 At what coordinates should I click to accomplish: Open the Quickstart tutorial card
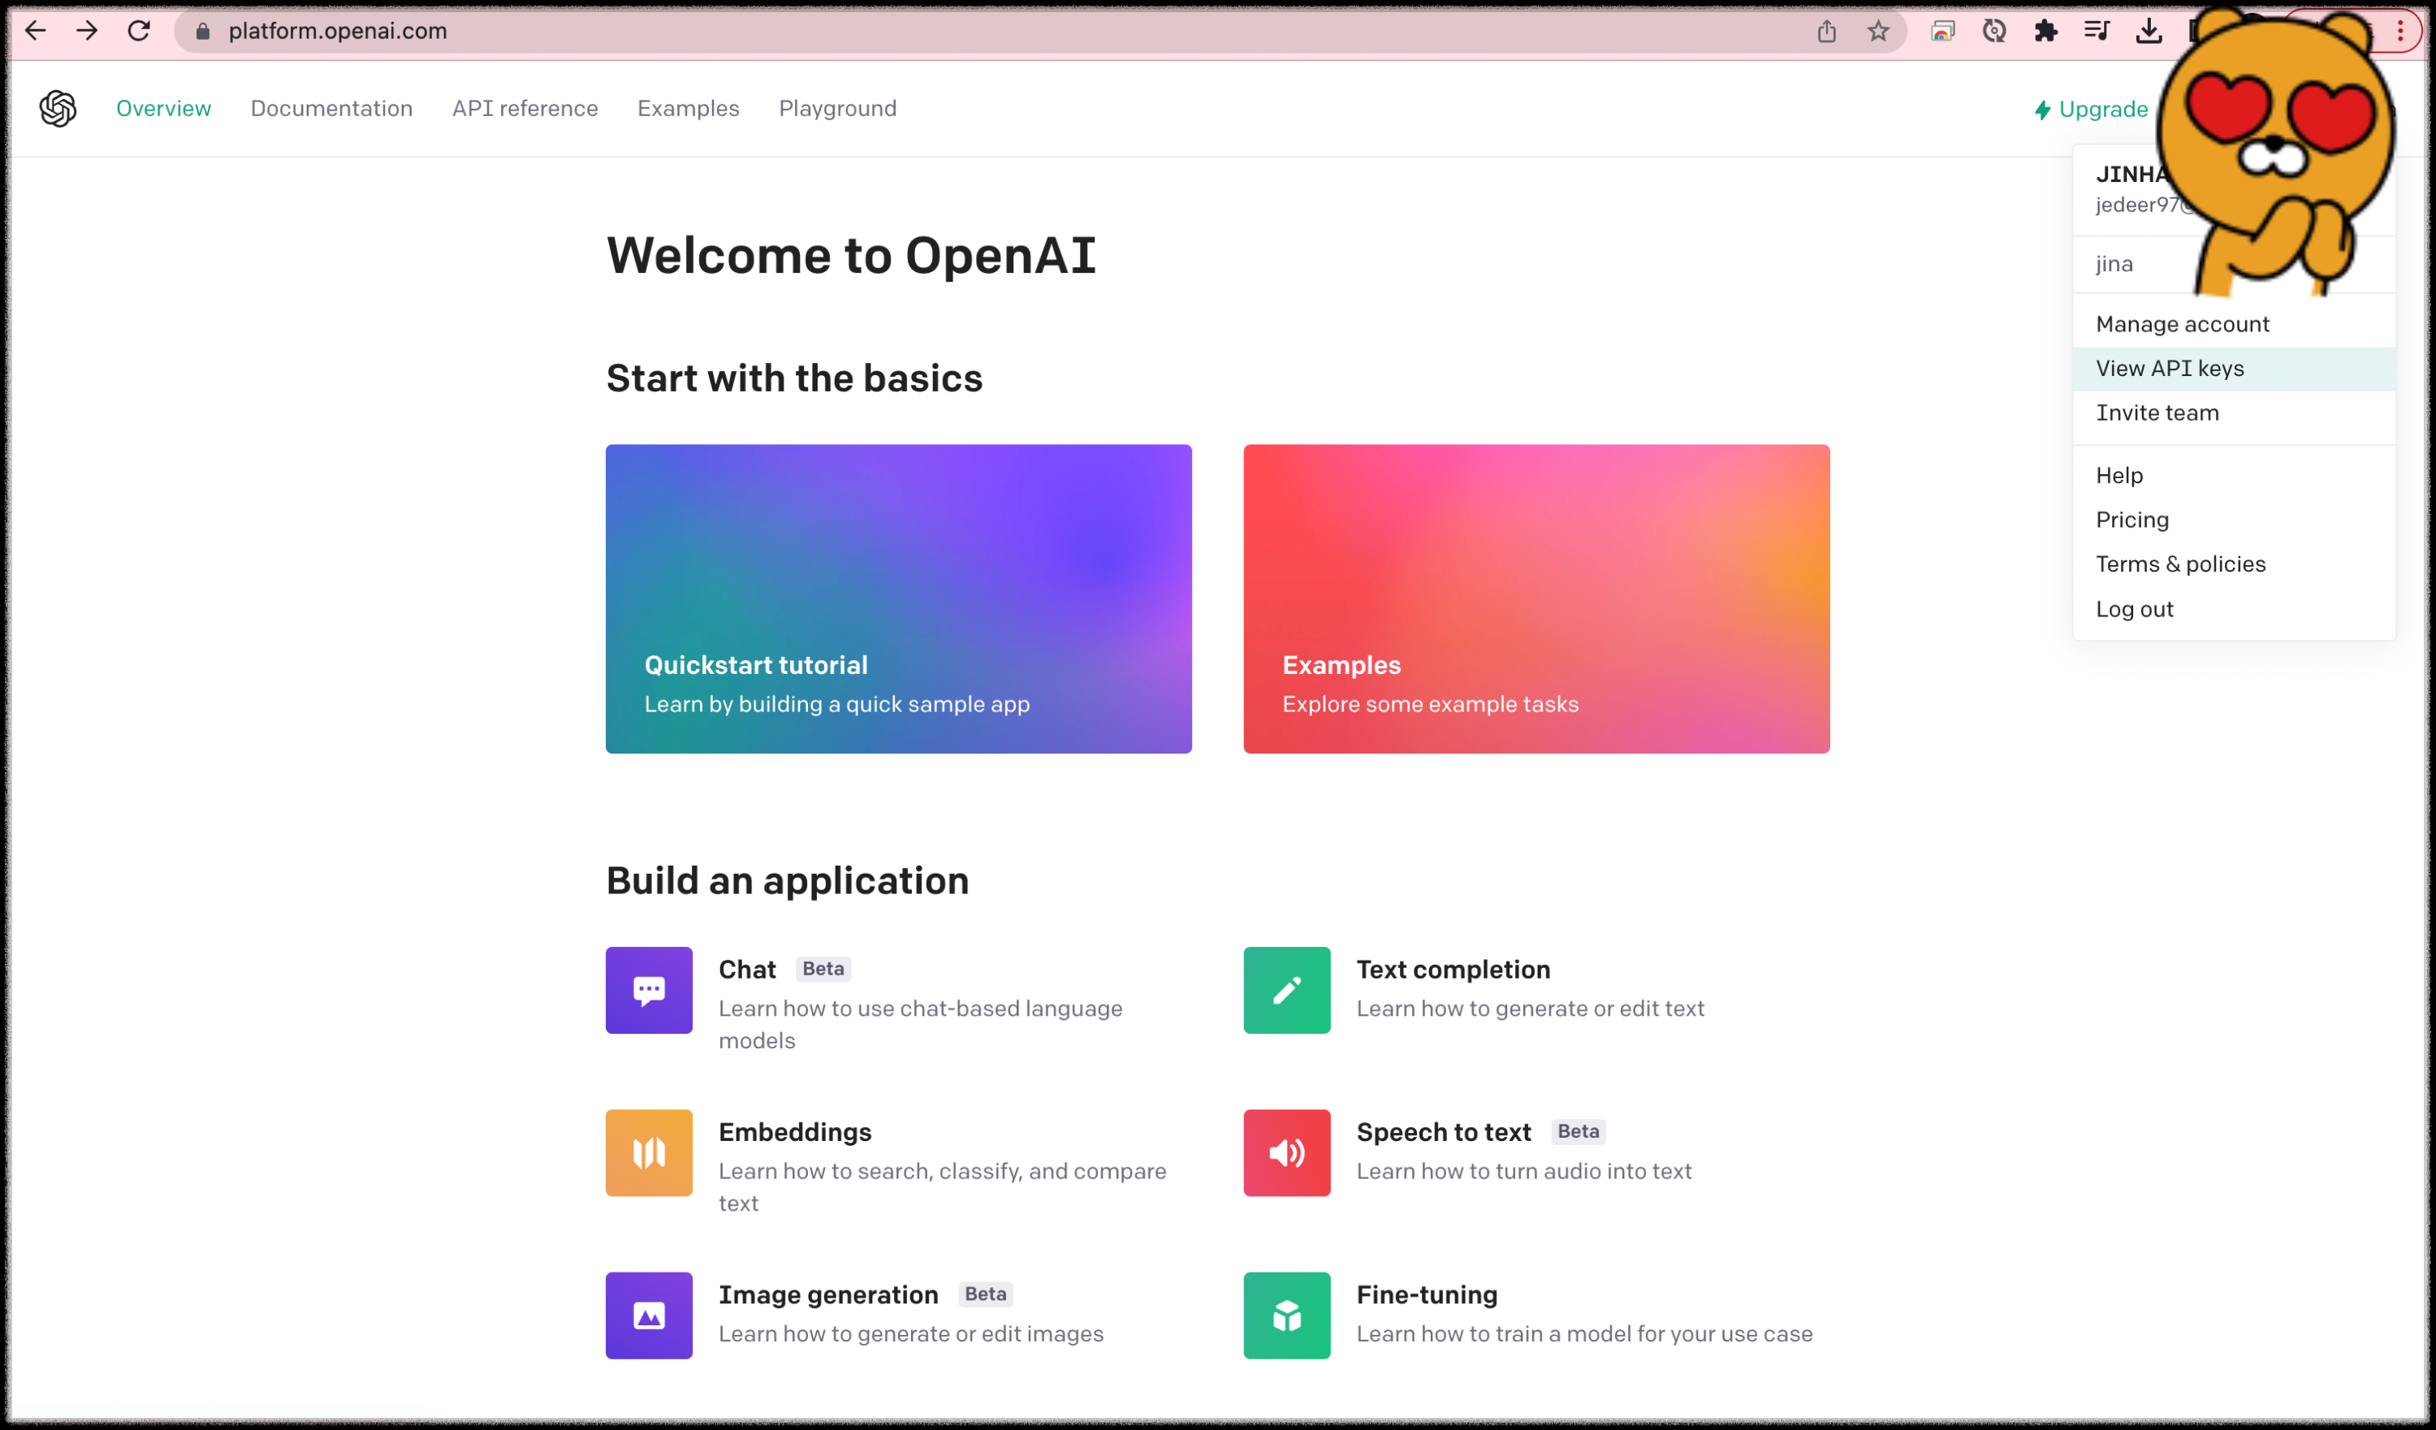tap(898, 598)
